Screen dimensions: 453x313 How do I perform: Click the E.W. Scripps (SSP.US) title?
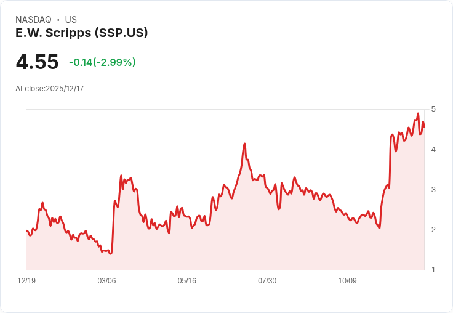coord(82,33)
